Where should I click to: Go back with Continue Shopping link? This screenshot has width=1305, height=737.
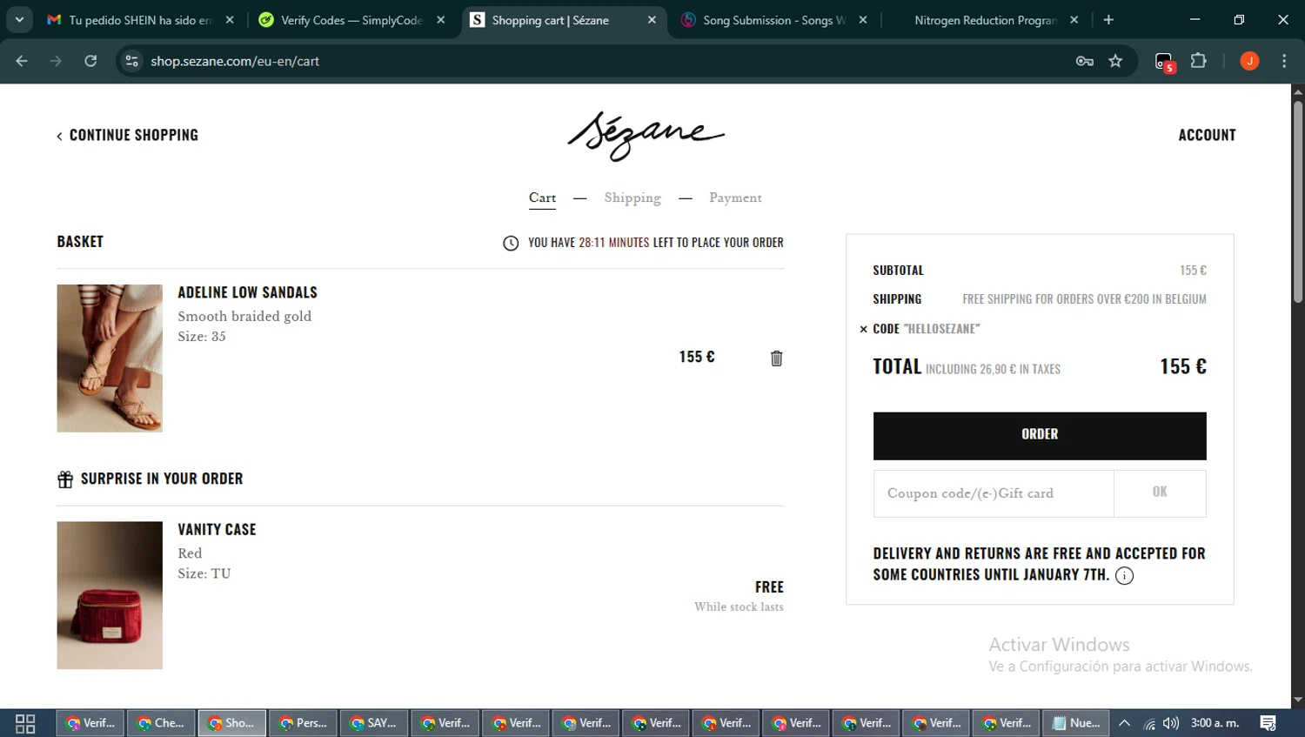(128, 135)
